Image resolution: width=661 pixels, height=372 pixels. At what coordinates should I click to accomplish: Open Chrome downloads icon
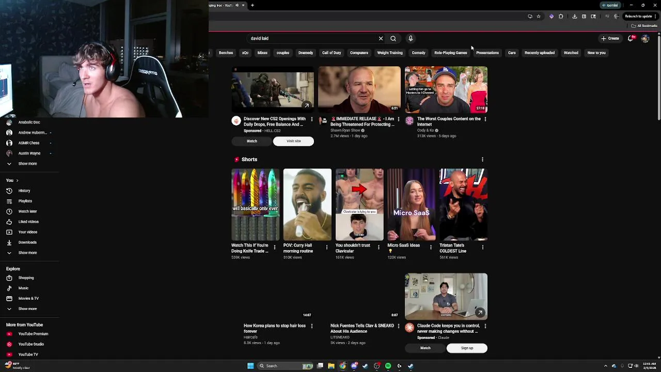point(574,17)
